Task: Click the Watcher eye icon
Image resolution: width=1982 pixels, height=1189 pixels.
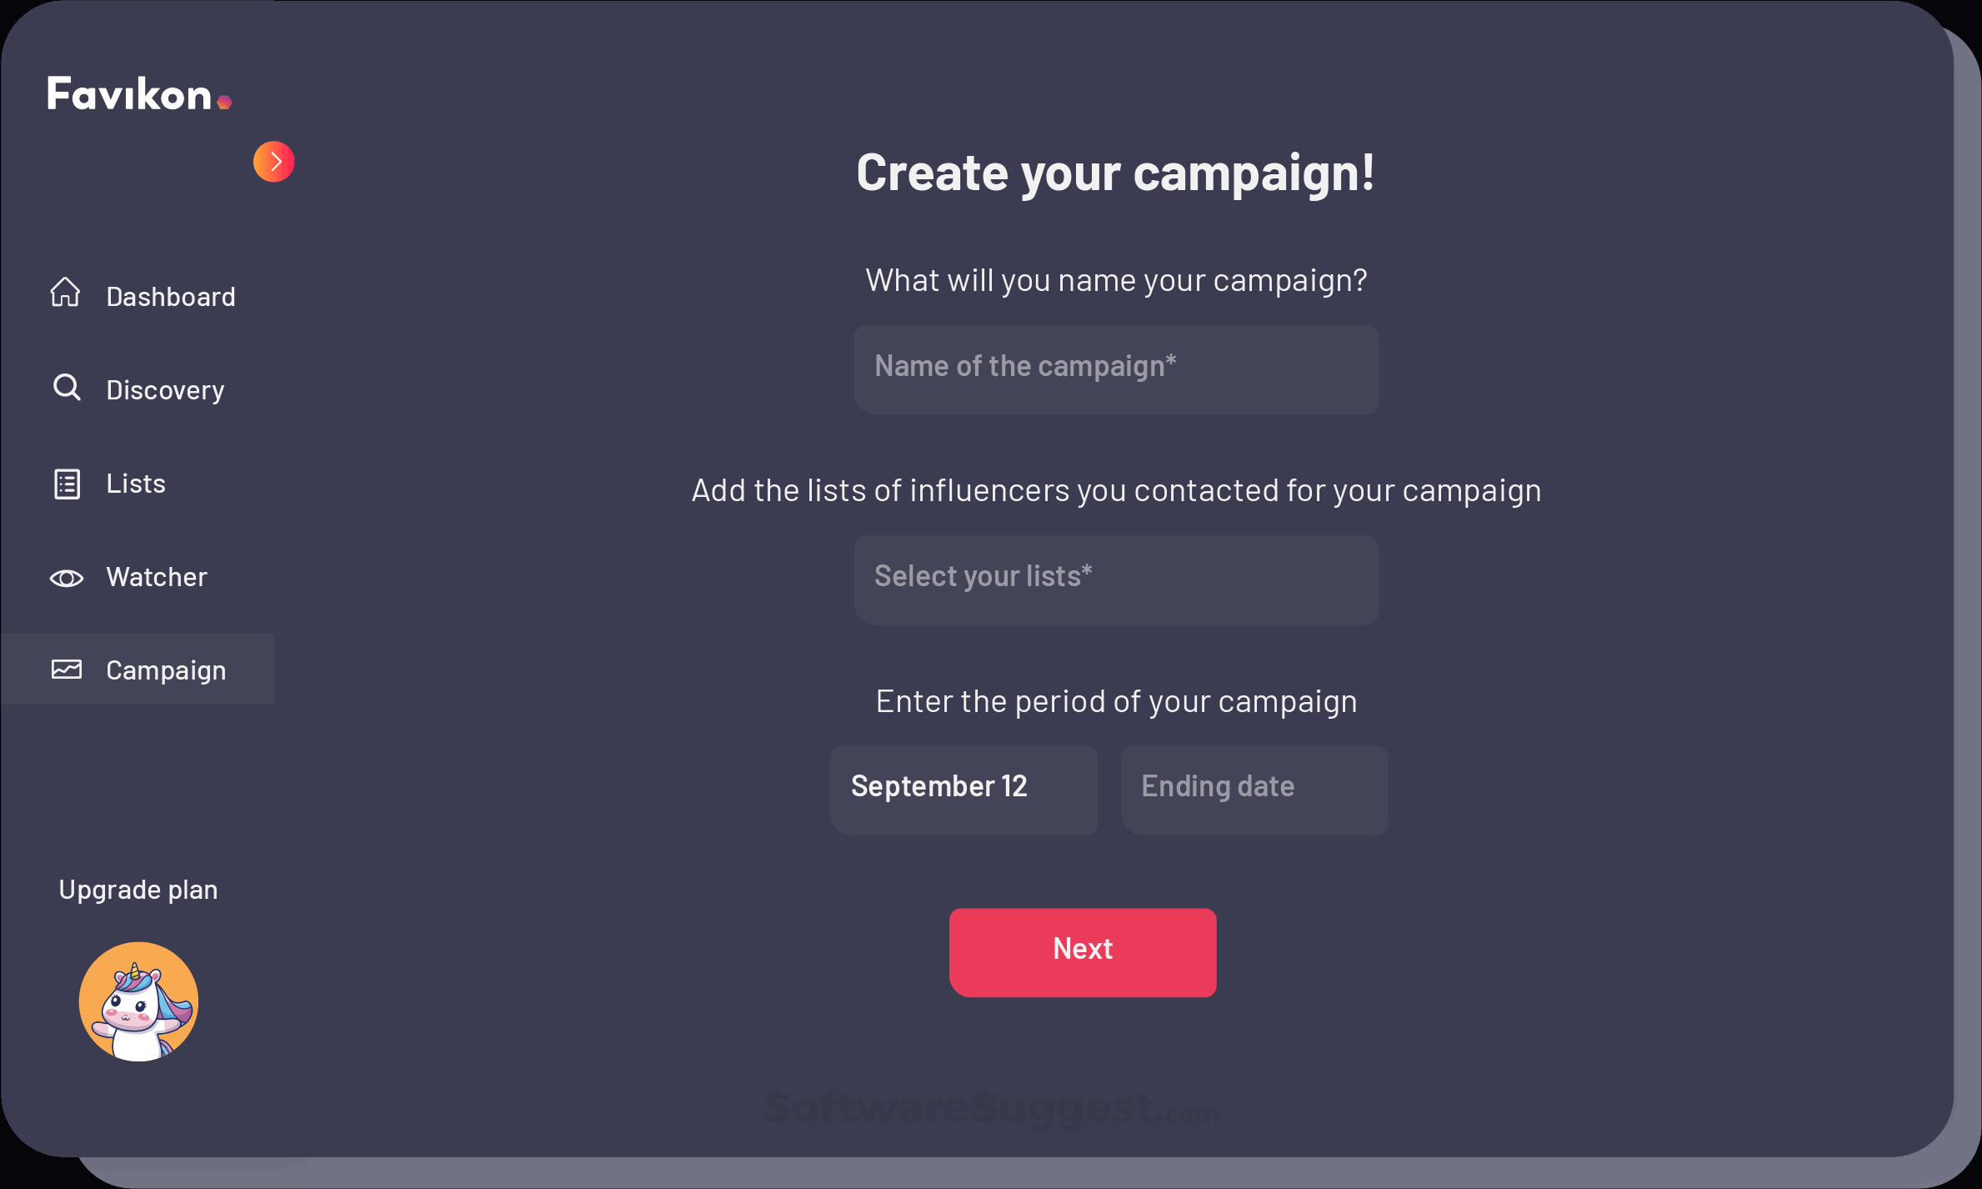Action: pos(67,577)
